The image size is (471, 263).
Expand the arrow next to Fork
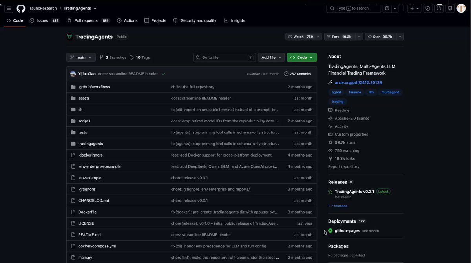[359, 37]
